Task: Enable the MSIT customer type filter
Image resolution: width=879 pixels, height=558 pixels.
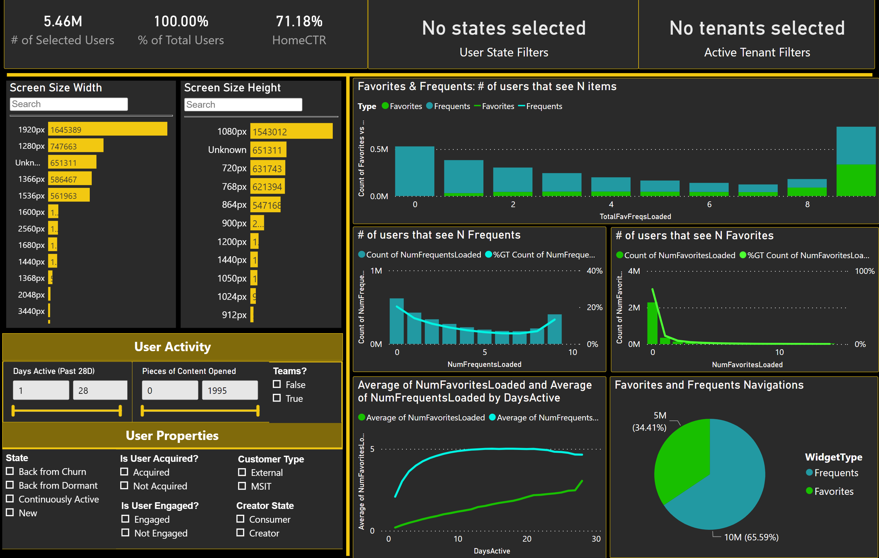Action: point(242,486)
